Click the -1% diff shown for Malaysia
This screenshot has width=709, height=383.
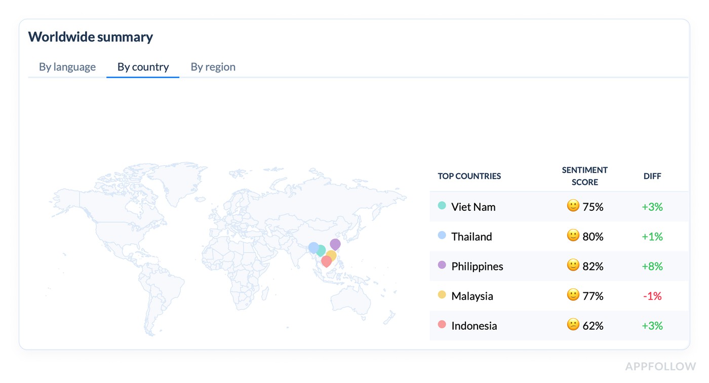click(x=652, y=295)
